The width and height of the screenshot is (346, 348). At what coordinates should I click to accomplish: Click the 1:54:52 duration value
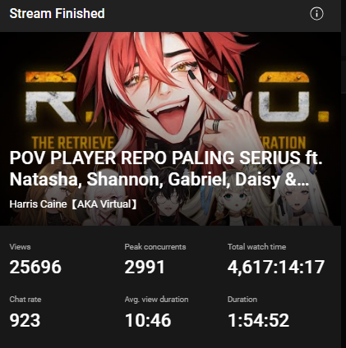pos(258,320)
